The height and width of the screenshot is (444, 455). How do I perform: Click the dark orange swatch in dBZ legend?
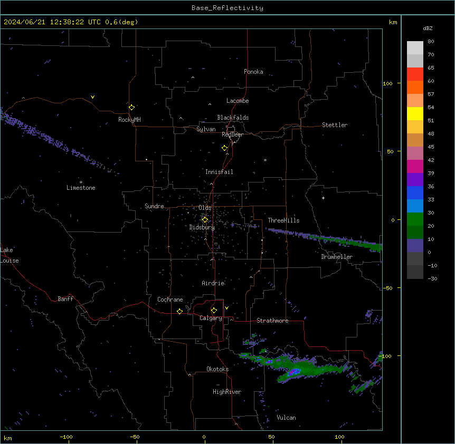(x=415, y=87)
